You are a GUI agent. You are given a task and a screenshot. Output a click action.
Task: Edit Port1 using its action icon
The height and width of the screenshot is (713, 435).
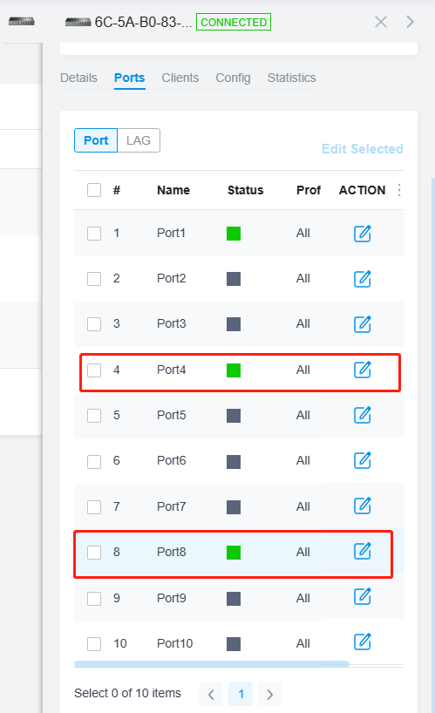(x=363, y=234)
